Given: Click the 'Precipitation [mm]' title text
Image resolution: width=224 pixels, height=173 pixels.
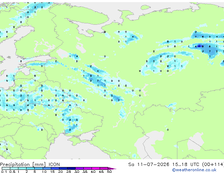Looking at the screenshot, I should coord(23,165).
